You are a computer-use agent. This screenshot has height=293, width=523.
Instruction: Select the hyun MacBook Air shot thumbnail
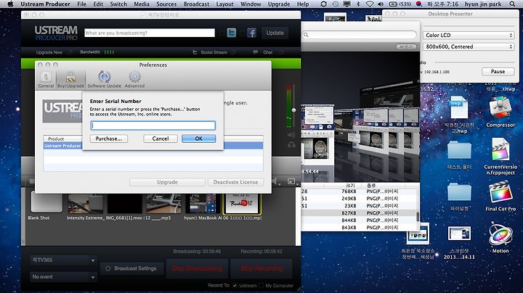203,204
